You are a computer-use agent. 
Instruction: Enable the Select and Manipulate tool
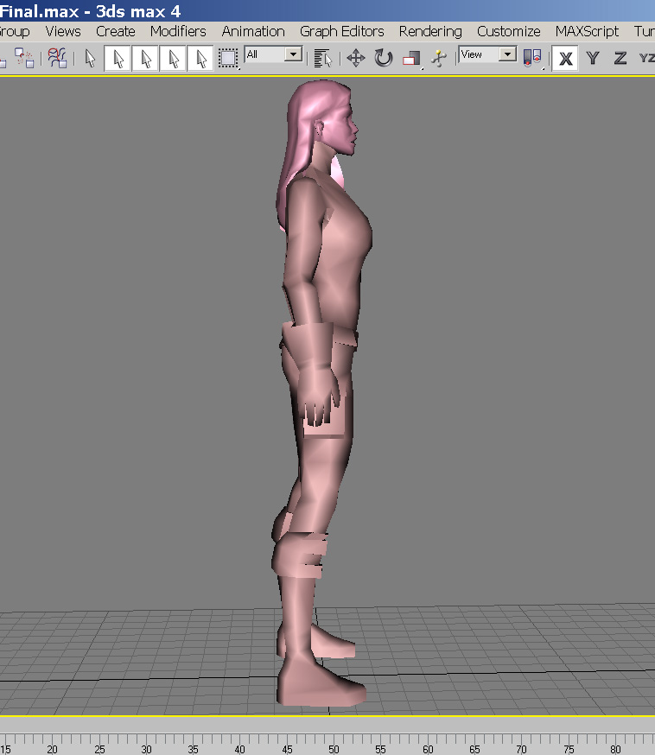click(x=439, y=58)
